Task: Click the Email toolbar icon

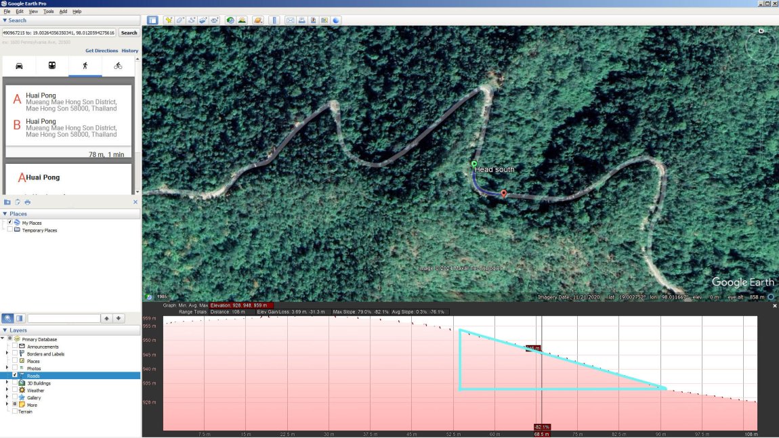Action: click(x=290, y=20)
